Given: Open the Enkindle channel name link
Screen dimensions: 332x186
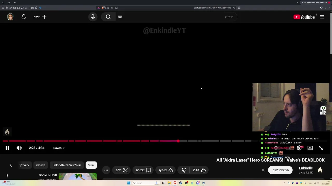Looking at the screenshot, I should click(x=306, y=168).
